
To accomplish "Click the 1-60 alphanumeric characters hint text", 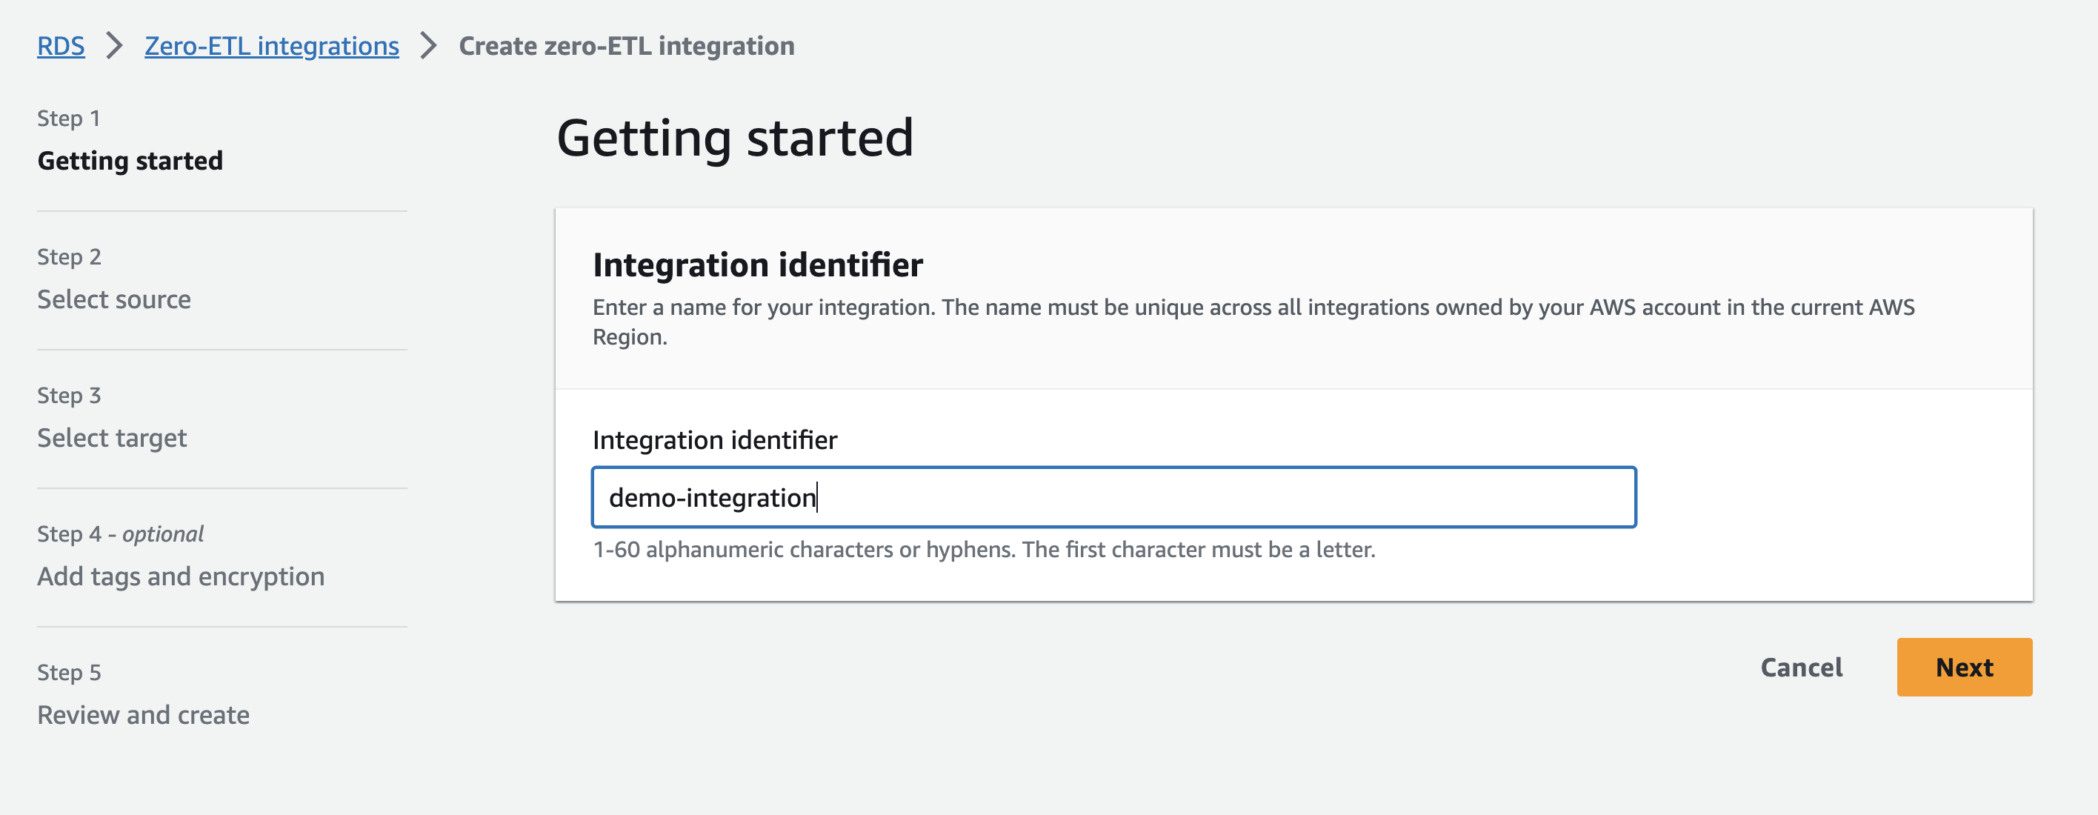I will pos(983,550).
